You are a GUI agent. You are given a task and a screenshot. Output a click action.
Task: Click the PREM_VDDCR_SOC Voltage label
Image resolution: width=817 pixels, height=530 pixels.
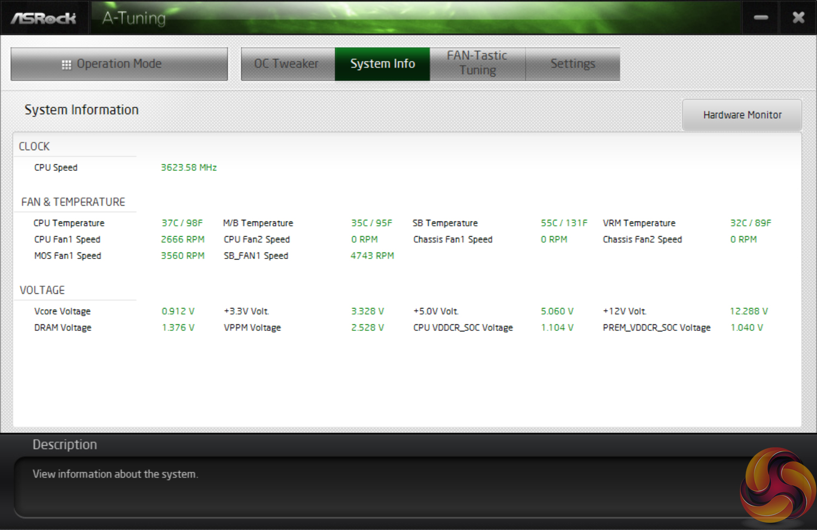click(656, 328)
